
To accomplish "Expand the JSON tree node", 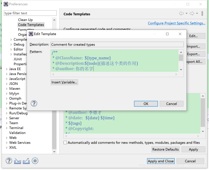I will pos(7,84).
